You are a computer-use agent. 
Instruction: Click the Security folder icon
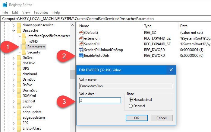click(x=24, y=52)
